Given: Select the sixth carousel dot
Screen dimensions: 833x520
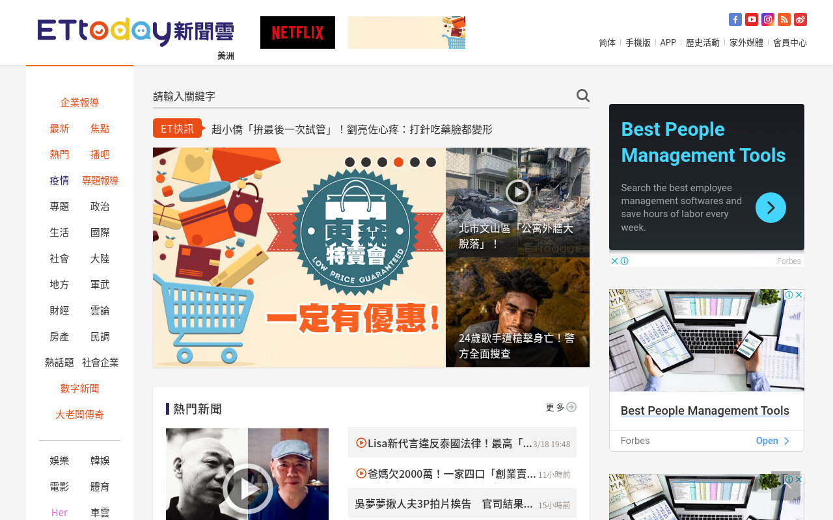Looking at the screenshot, I should [x=431, y=162].
